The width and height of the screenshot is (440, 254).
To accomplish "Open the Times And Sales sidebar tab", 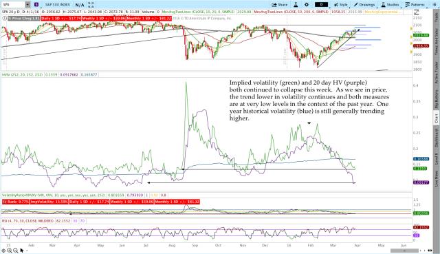I will (x=437, y=41).
